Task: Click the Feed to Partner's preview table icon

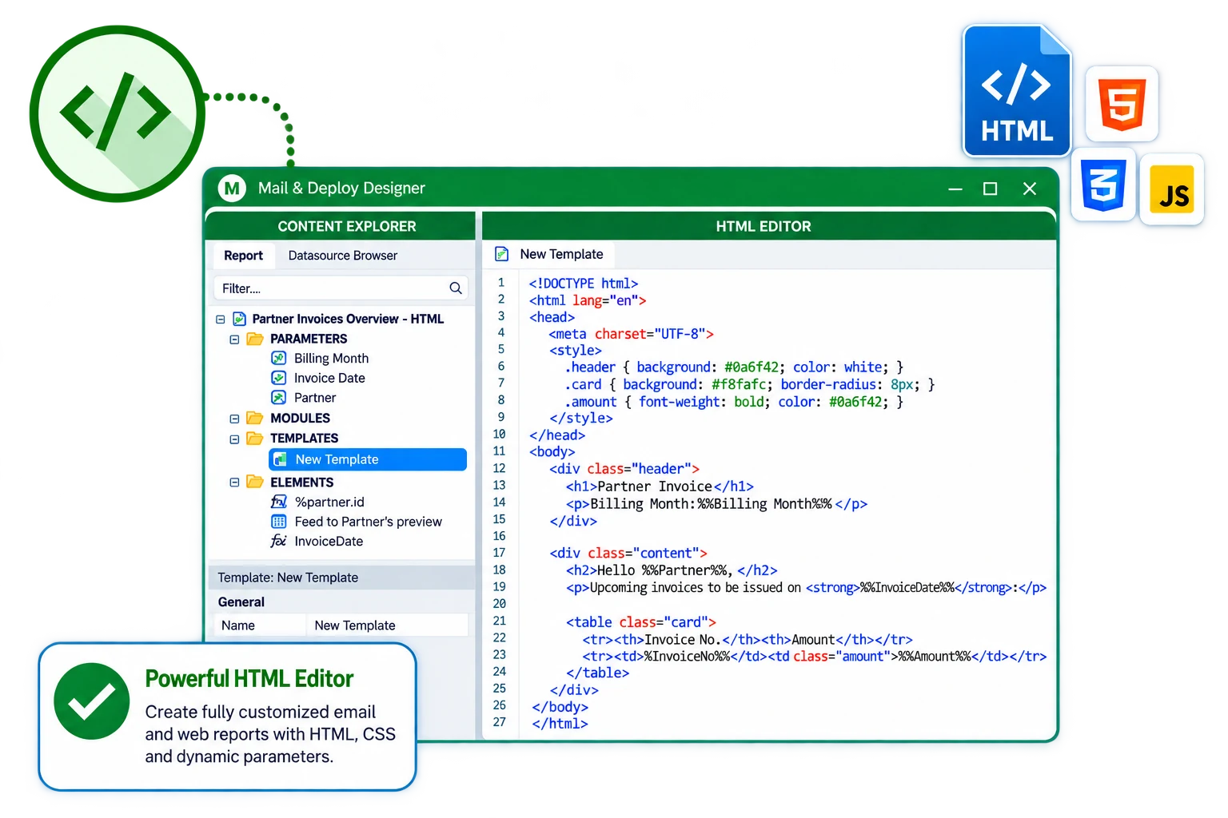Action: (278, 522)
